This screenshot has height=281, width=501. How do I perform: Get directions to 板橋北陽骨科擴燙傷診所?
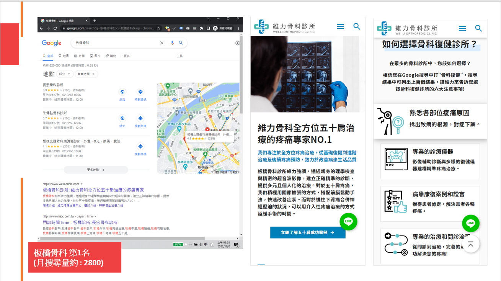[x=140, y=146]
